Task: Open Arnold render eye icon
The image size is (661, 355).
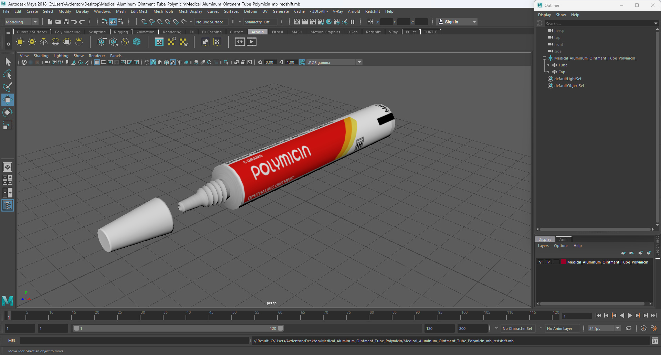Action: (240, 42)
